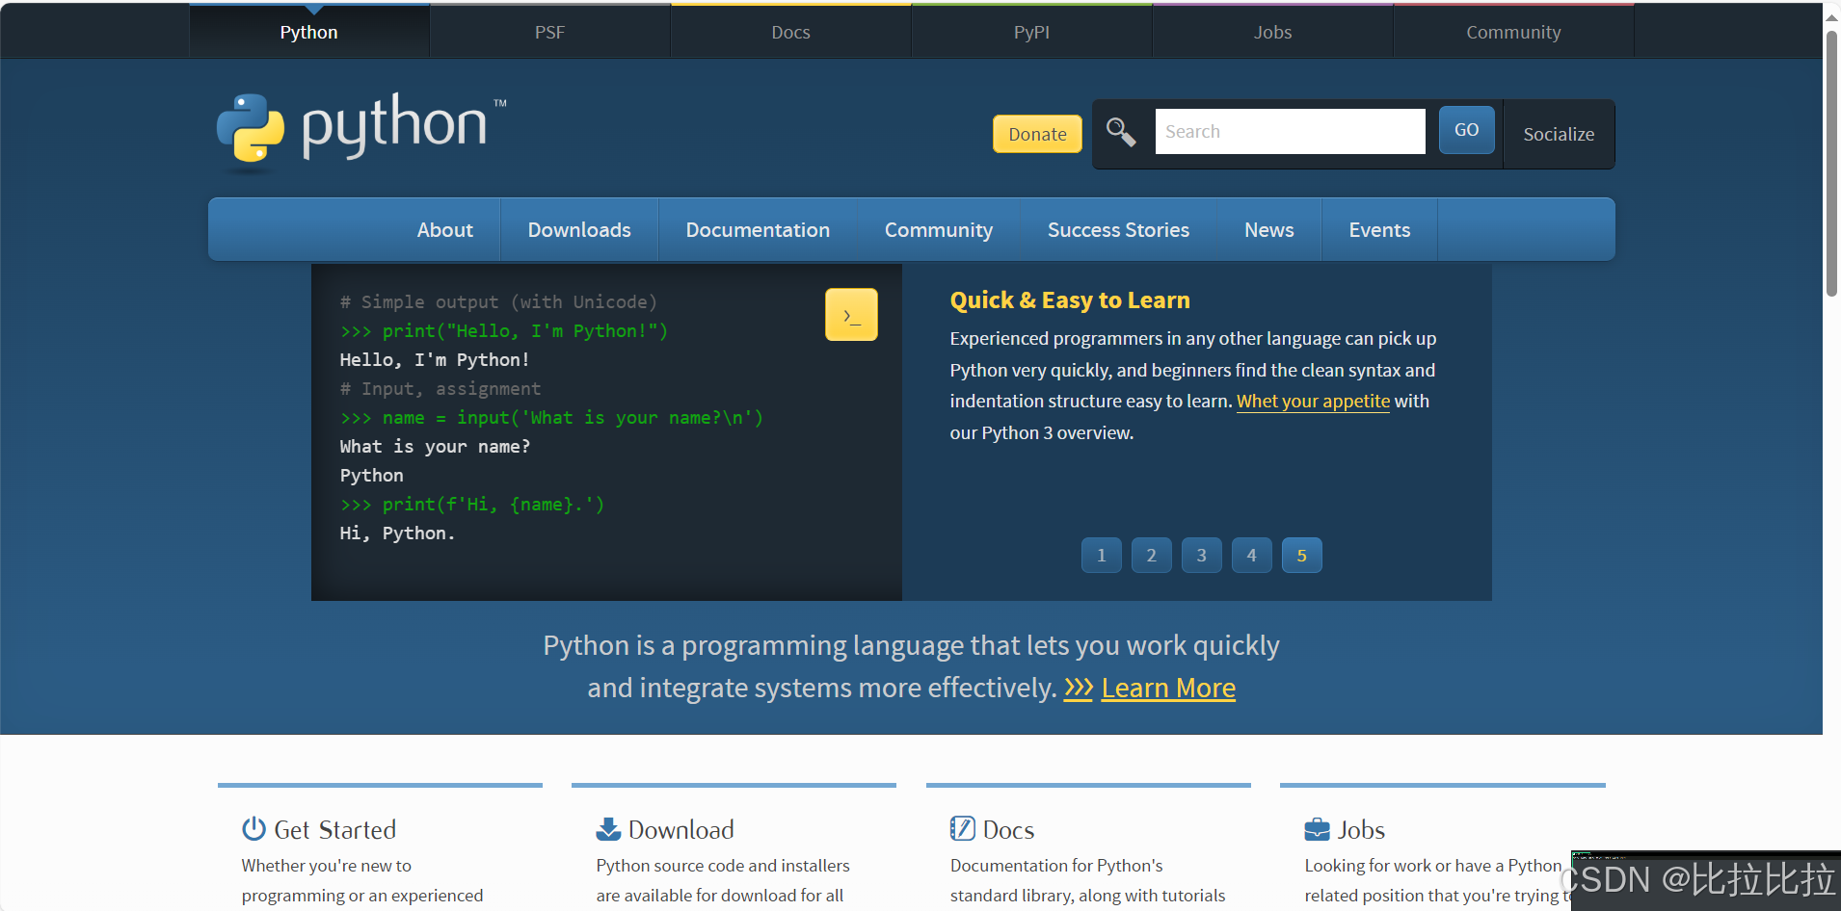Viewport: 1841px width, 911px height.
Task: Open the Documentation menu
Action: tap(758, 229)
